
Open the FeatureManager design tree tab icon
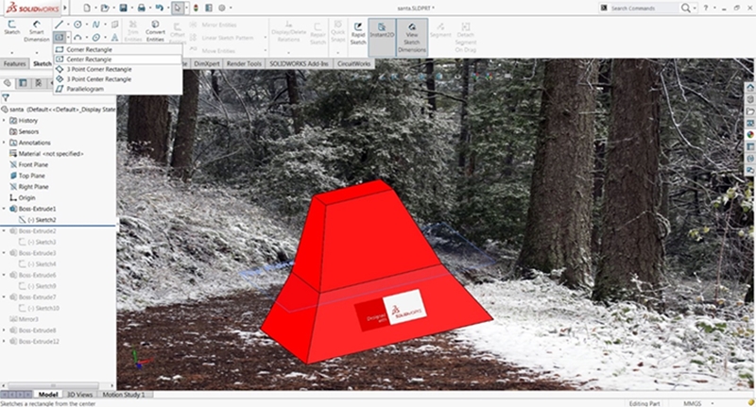[8, 83]
